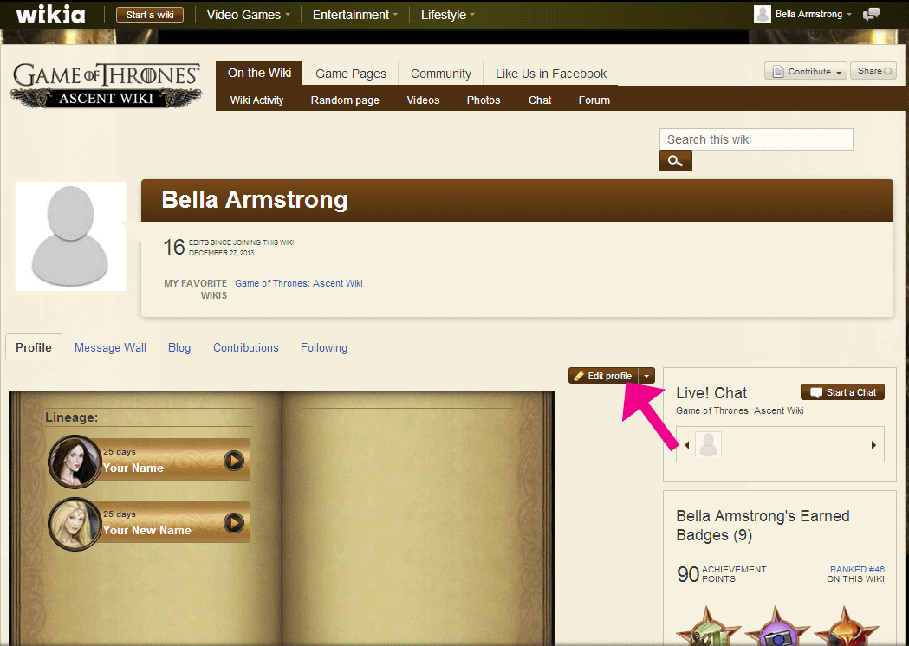This screenshot has height=646, width=909.
Task: Click the profile avatar placeholder image
Action: [71, 236]
